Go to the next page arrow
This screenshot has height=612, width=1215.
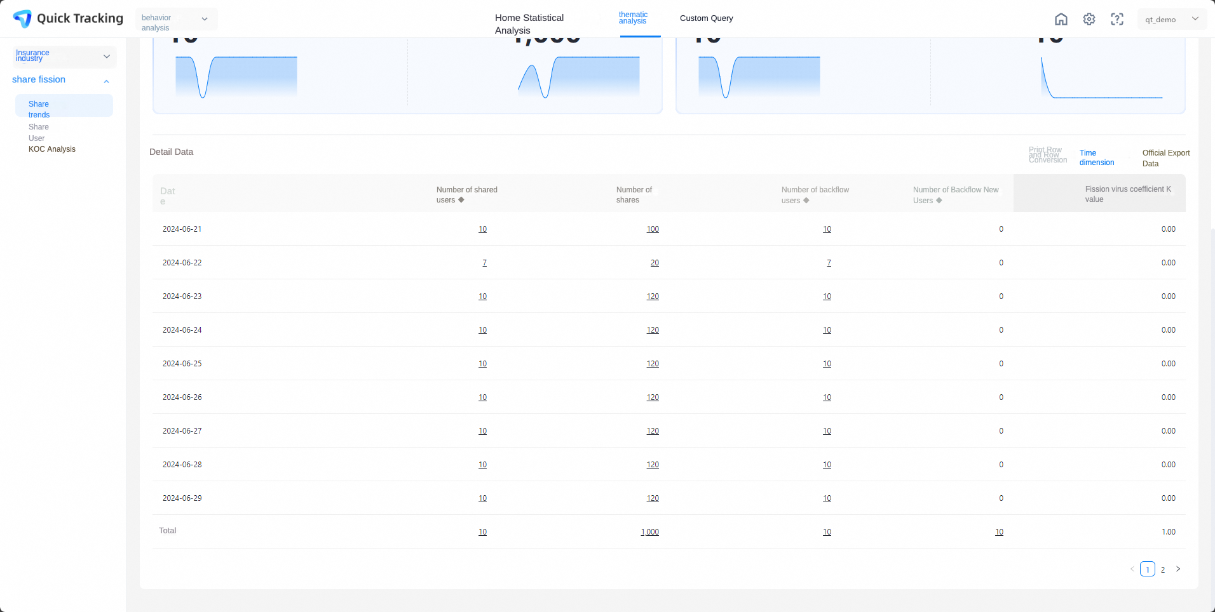[x=1178, y=569]
